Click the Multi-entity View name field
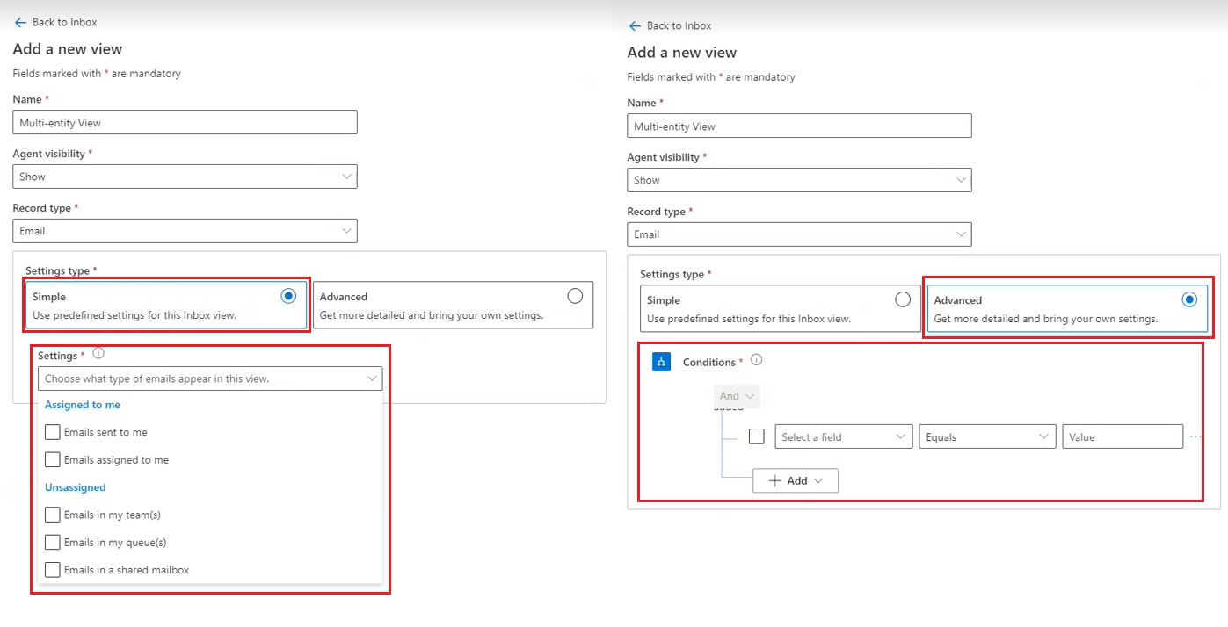 [185, 121]
